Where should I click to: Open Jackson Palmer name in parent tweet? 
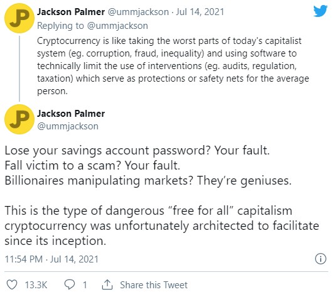click(x=71, y=12)
